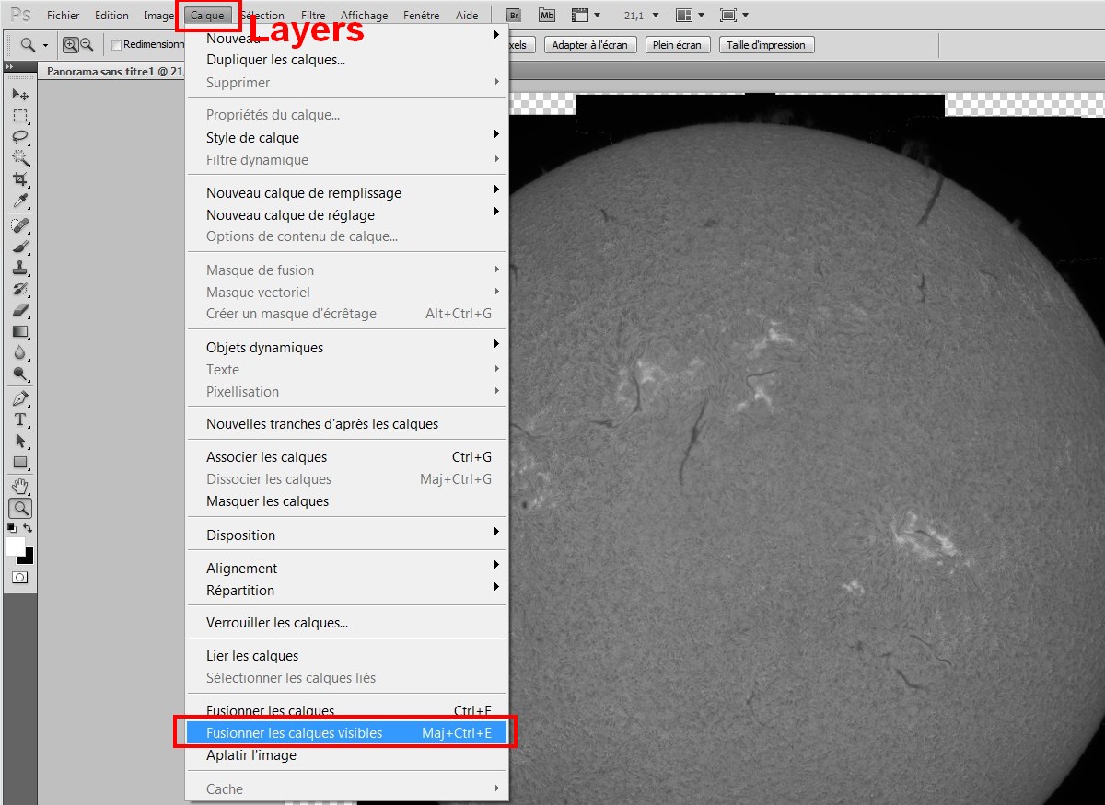Select the Crop tool
This screenshot has width=1105, height=805.
click(19, 179)
